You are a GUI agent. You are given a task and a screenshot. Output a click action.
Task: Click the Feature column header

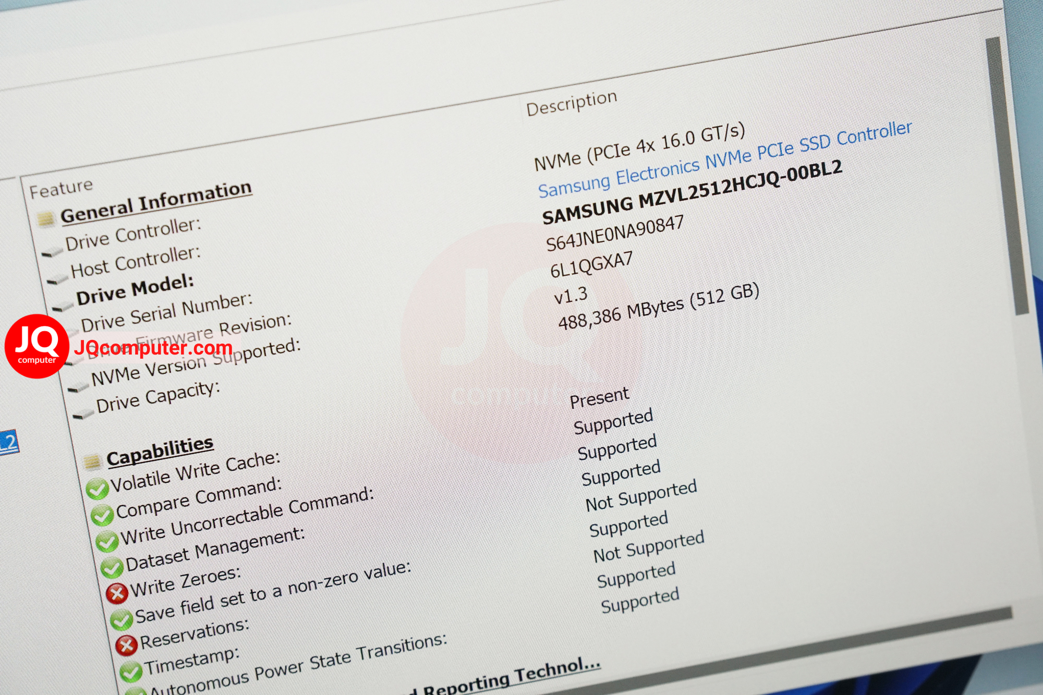61,188
